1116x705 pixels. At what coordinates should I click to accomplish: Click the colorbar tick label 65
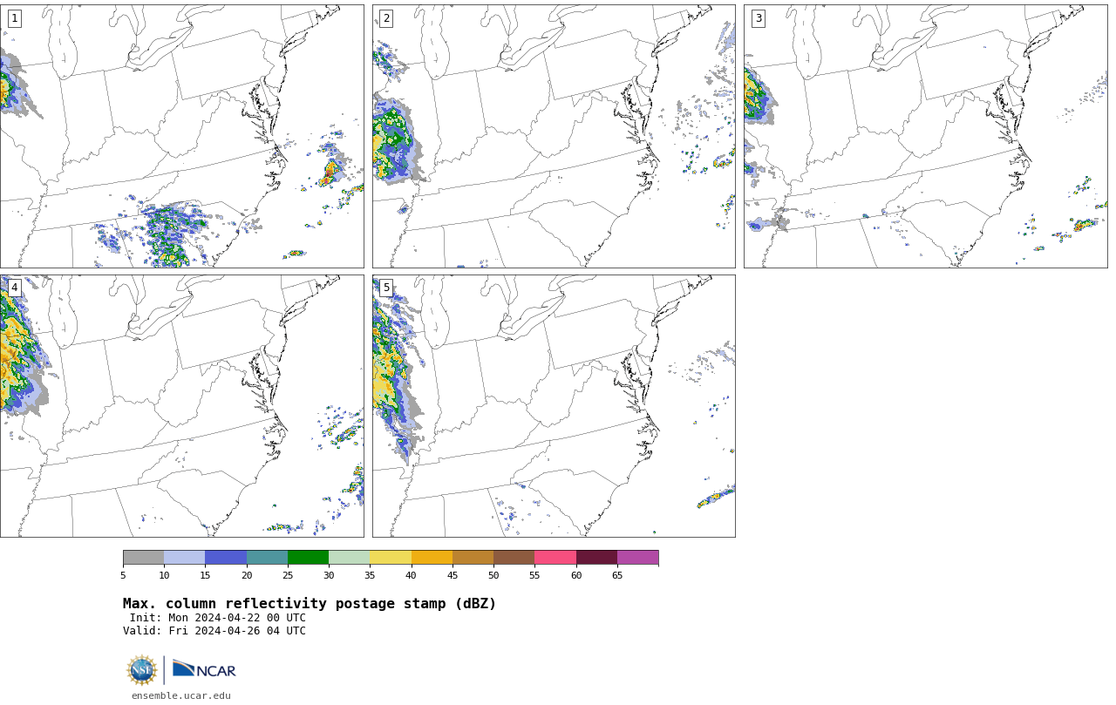pyautogui.click(x=617, y=575)
